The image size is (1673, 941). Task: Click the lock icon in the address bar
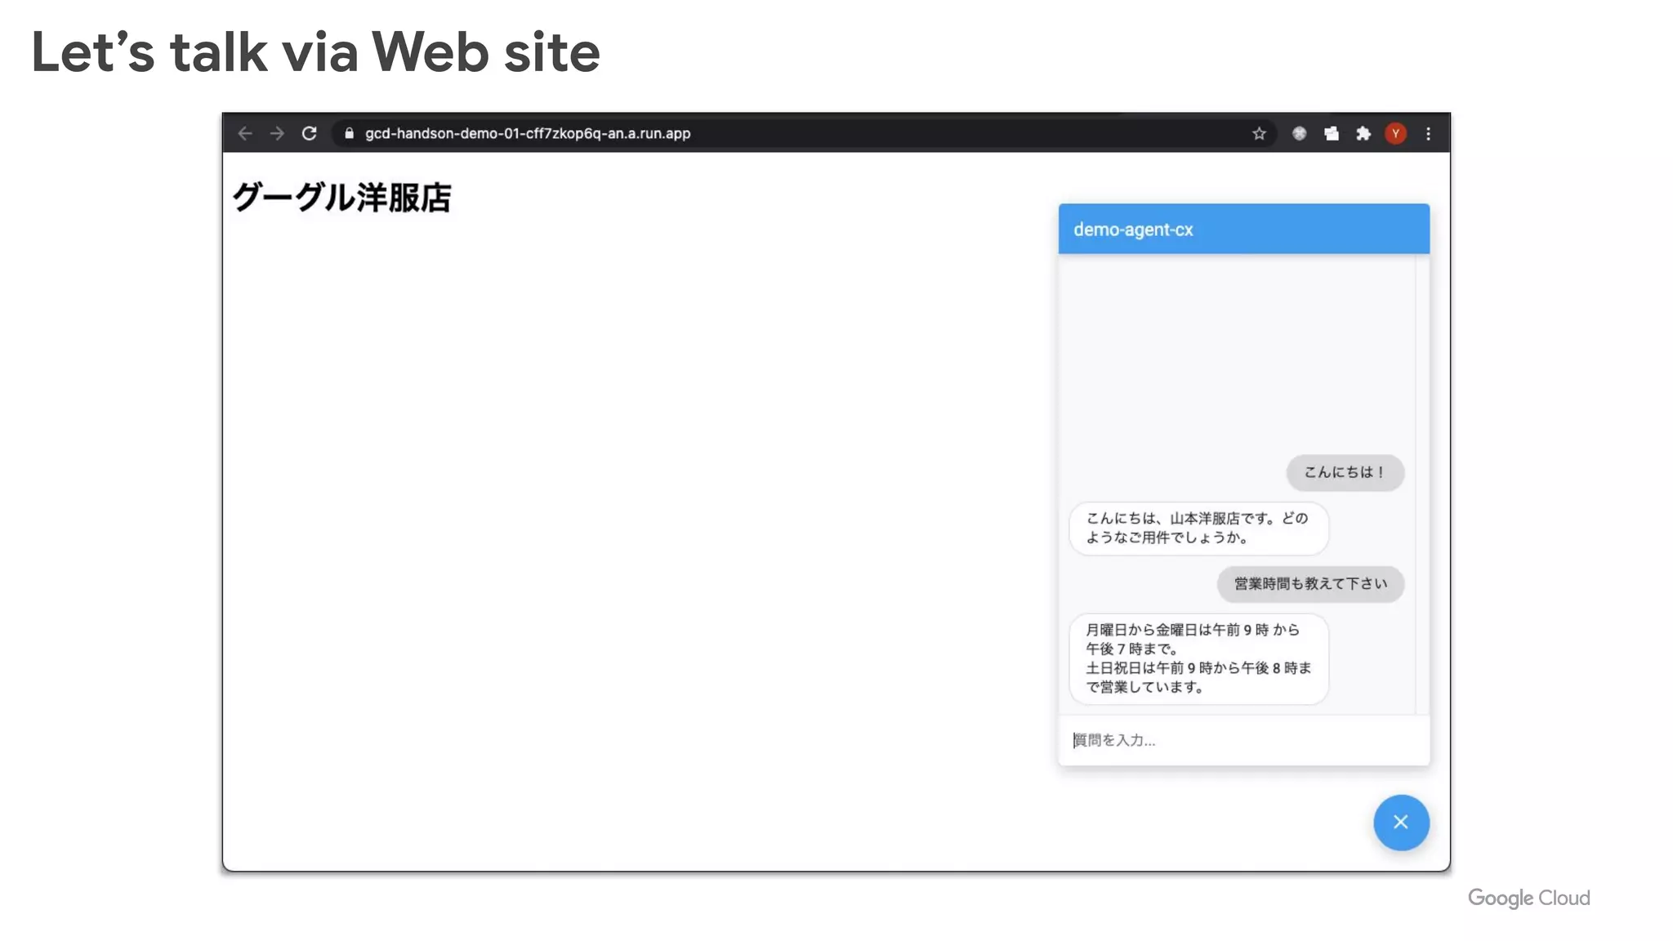click(x=349, y=133)
